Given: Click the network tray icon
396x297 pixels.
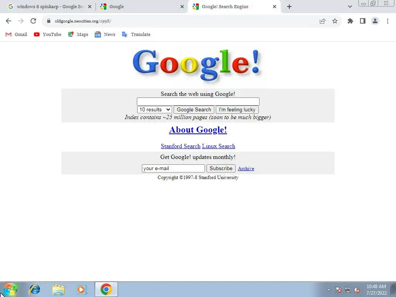Looking at the screenshot, I should point(348,290).
